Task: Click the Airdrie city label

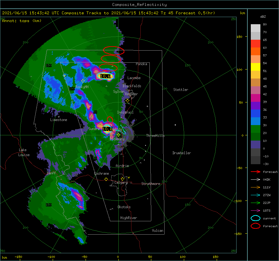Action: click(x=122, y=166)
